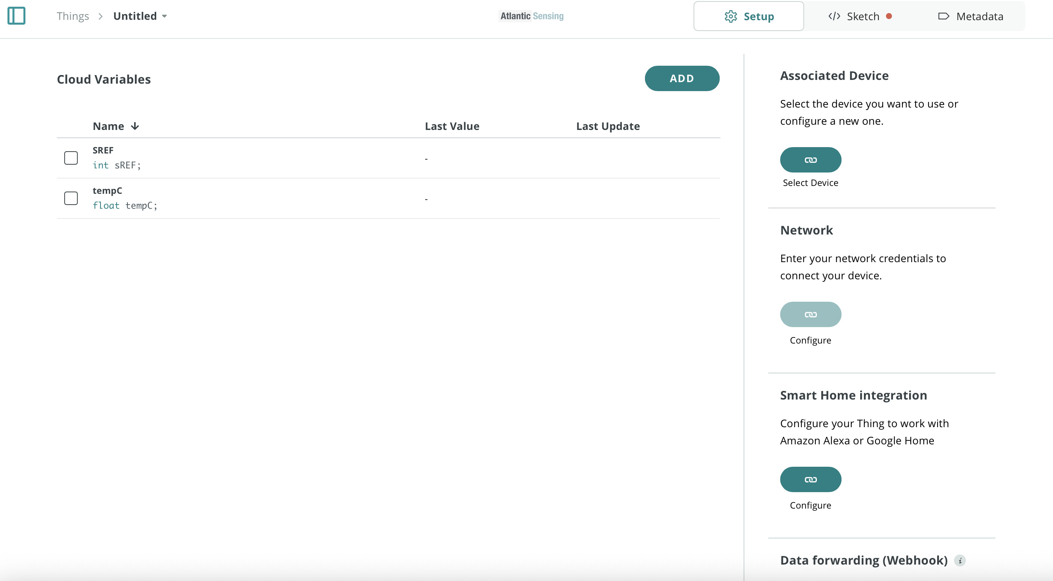
Task: Click the Select Device label
Action: (x=810, y=183)
